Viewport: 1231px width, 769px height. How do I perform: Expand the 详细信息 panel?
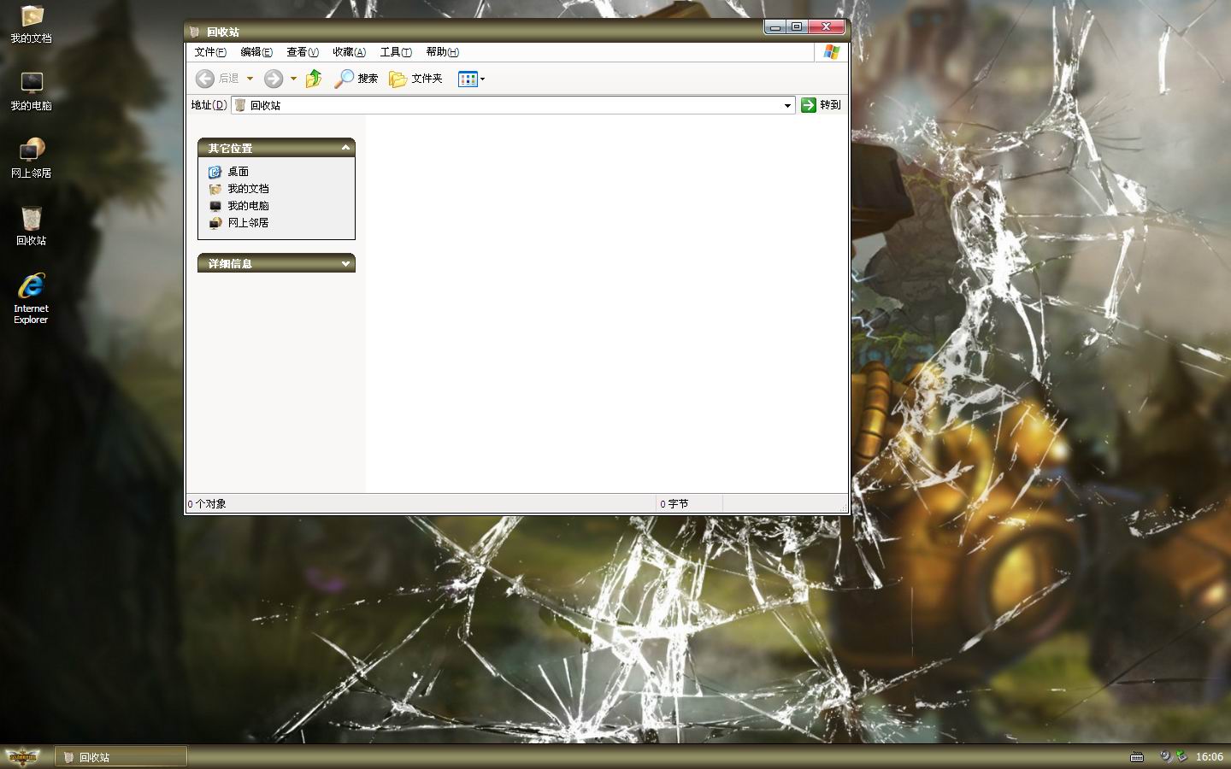pos(345,263)
